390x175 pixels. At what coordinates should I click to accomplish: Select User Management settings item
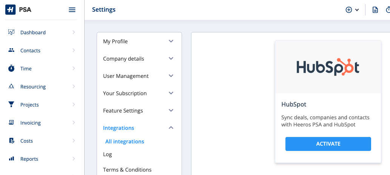pyautogui.click(x=126, y=76)
